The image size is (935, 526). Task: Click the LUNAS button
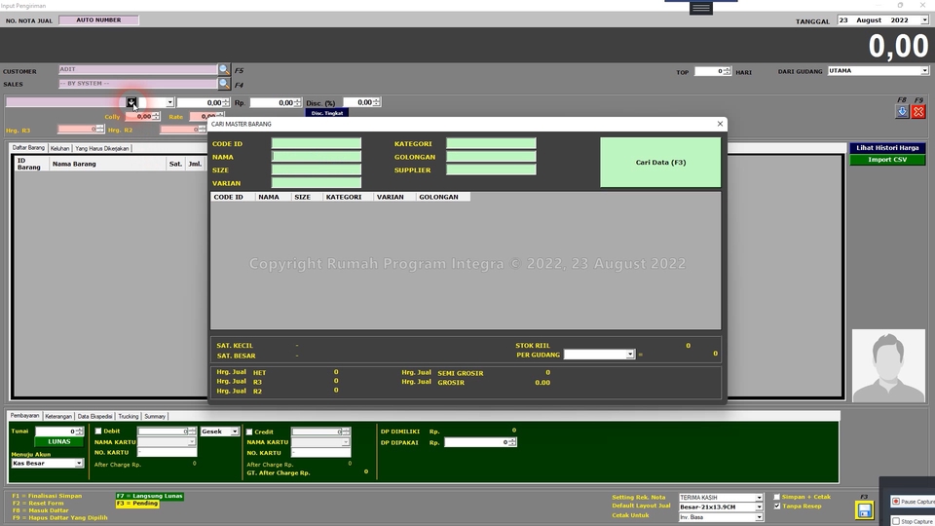(59, 442)
